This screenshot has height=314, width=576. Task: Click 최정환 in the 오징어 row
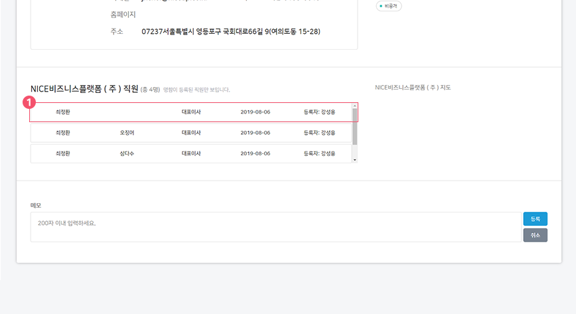(x=63, y=133)
